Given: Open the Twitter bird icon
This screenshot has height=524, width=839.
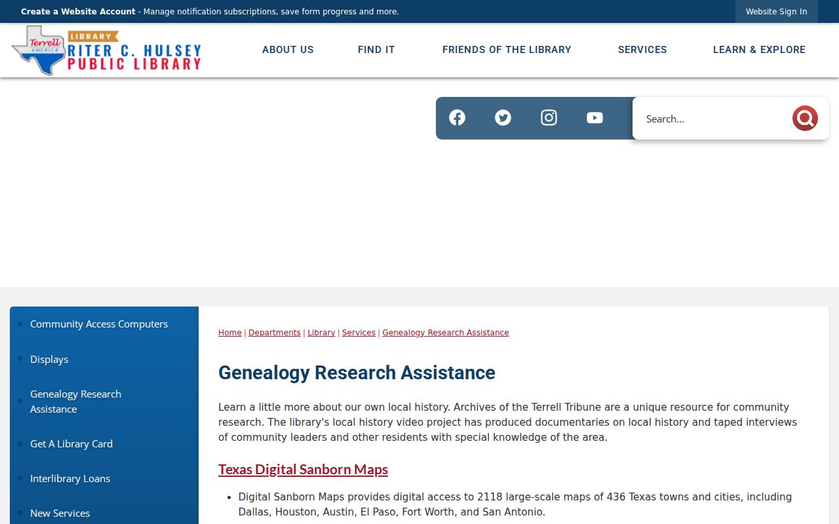Looking at the screenshot, I should click(x=503, y=118).
